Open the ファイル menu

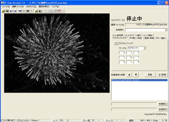6,6
